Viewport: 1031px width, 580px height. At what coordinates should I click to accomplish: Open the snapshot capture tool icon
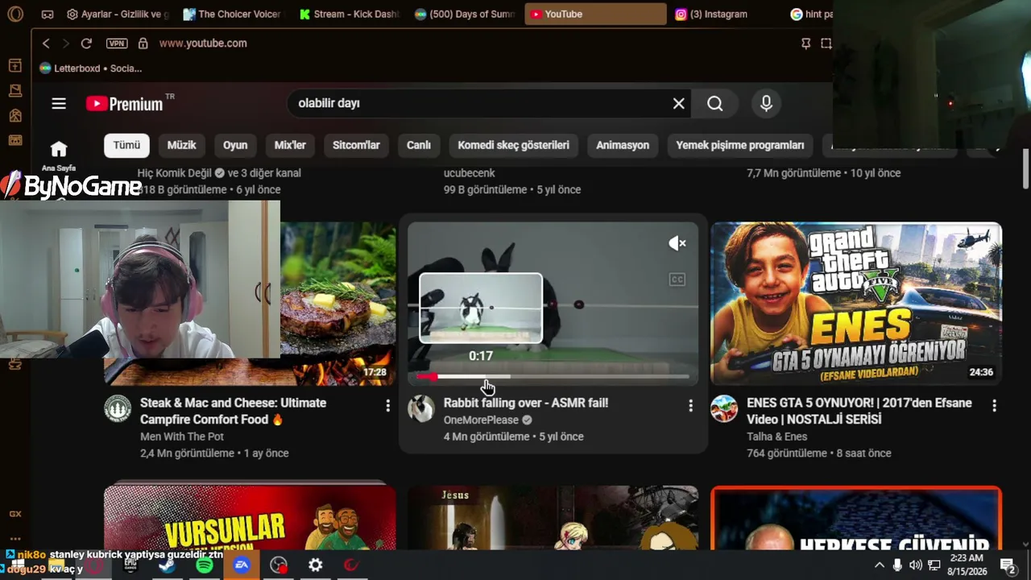tap(826, 43)
